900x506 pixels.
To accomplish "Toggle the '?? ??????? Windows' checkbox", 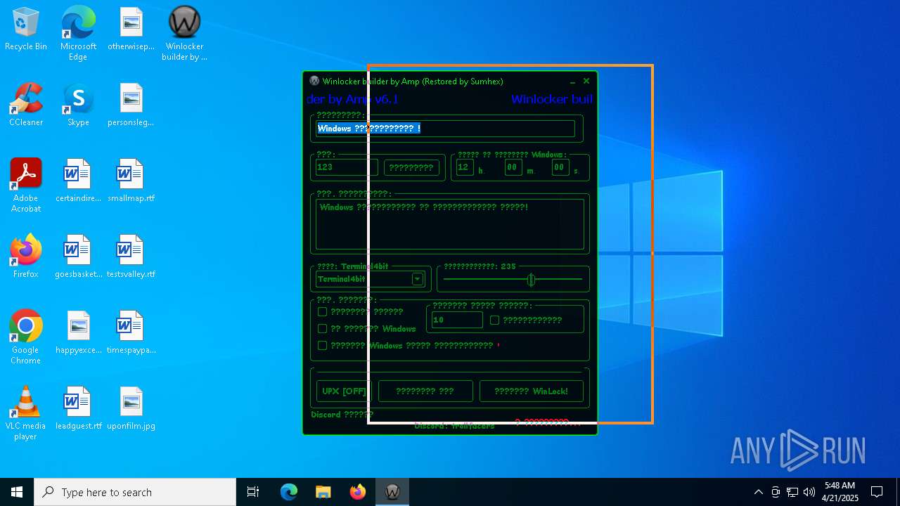I will [323, 329].
